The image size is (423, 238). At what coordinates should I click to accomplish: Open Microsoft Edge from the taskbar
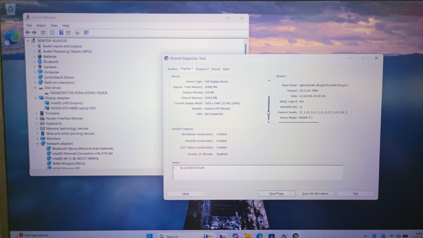point(260,236)
